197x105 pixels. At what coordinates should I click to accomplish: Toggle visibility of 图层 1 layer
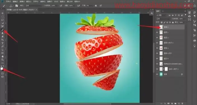(x=157, y=32)
